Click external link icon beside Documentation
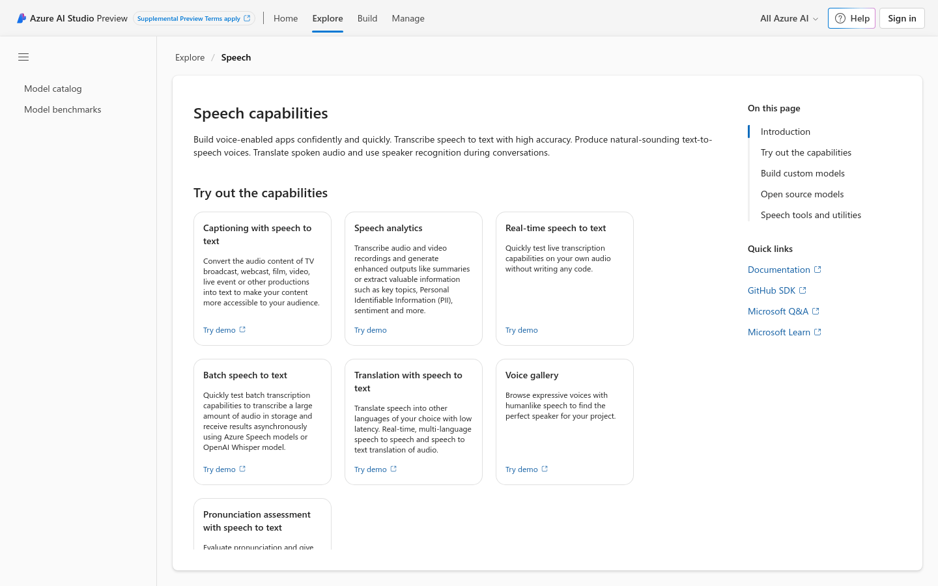The height and width of the screenshot is (586, 938). pos(818,270)
